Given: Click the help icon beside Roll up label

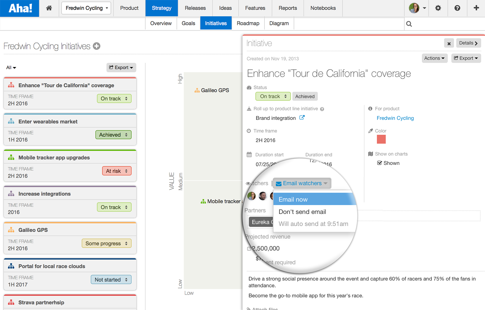Looking at the screenshot, I should point(322,109).
